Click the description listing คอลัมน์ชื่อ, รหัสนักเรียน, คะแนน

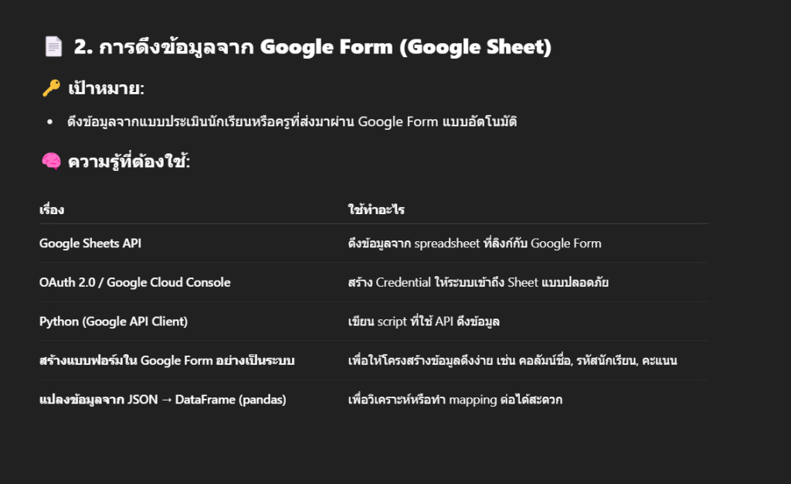[513, 360]
